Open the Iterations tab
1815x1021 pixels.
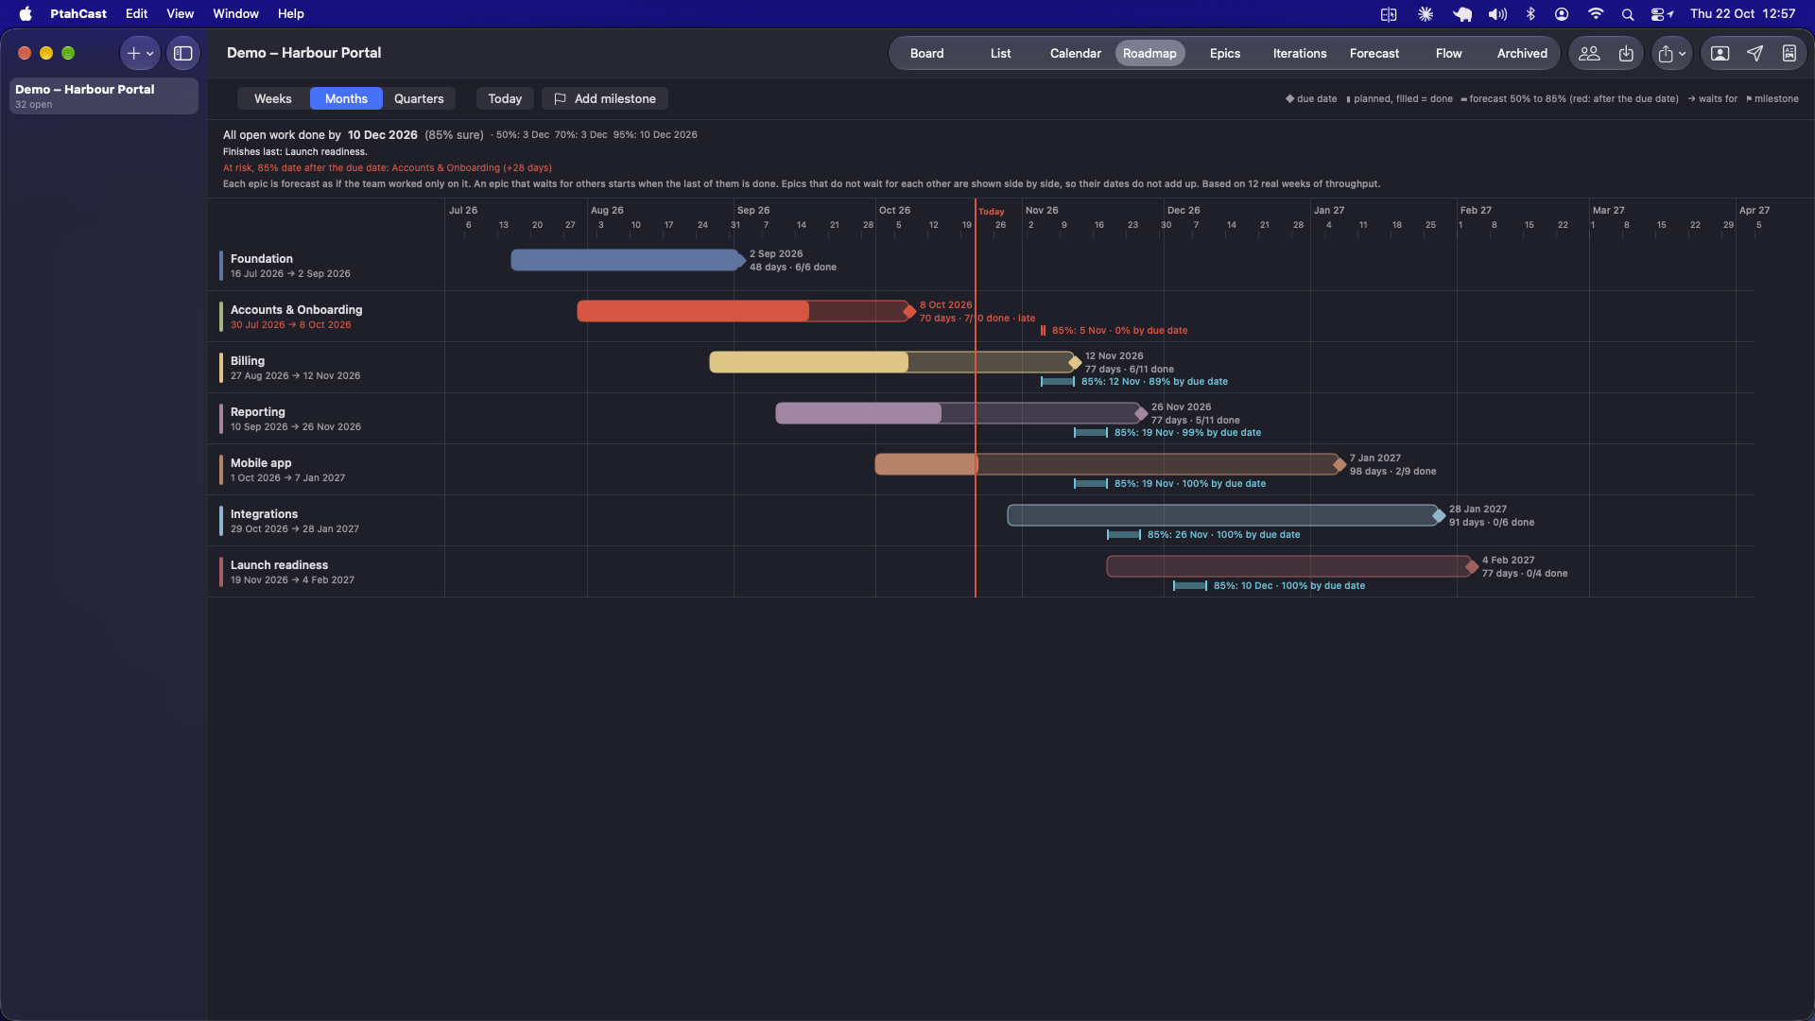pos(1299,54)
